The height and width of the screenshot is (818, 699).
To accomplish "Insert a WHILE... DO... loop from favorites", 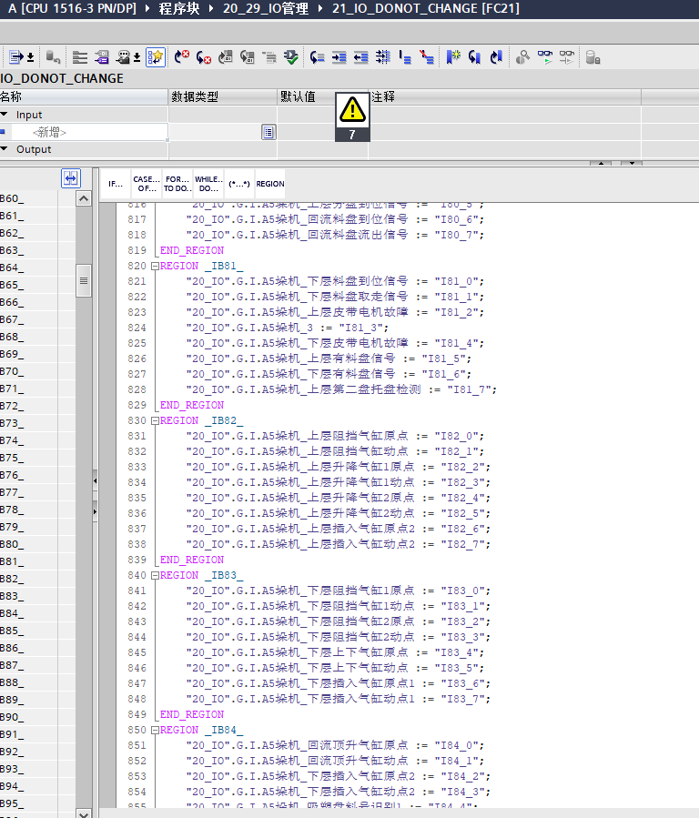I will [x=208, y=184].
